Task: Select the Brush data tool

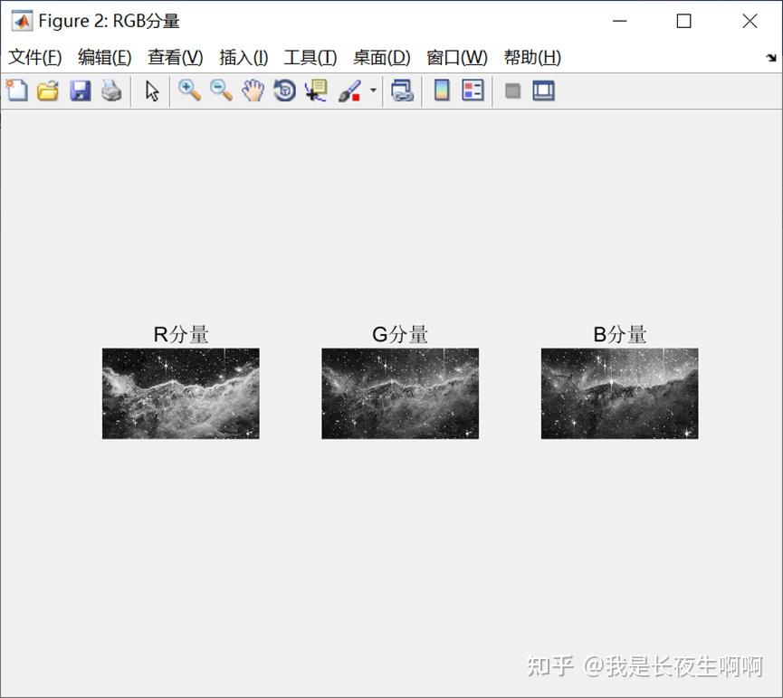Action: (x=350, y=91)
